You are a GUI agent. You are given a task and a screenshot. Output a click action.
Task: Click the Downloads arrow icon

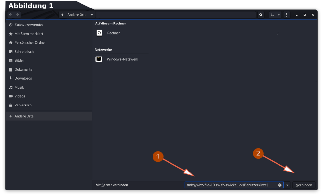pyautogui.click(x=11, y=78)
